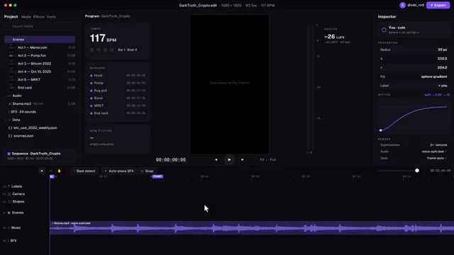Click the motion curve start handle
Screen dimensions: 454x255
point(381,130)
